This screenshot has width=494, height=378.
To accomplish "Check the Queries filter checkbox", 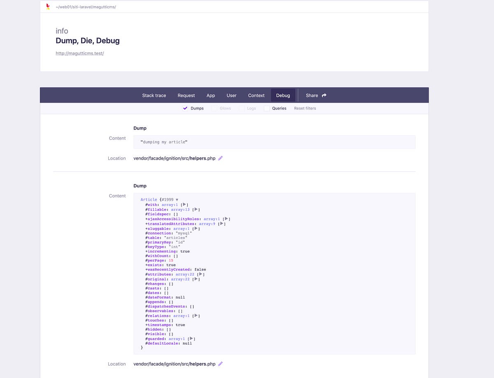I will click(x=266, y=108).
